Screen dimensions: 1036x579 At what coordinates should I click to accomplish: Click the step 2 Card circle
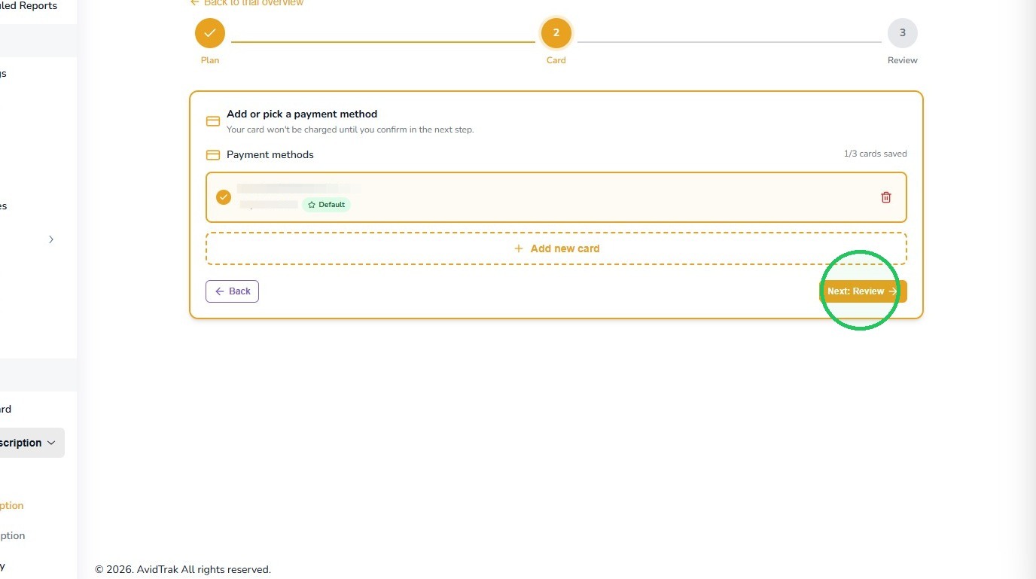(556, 33)
